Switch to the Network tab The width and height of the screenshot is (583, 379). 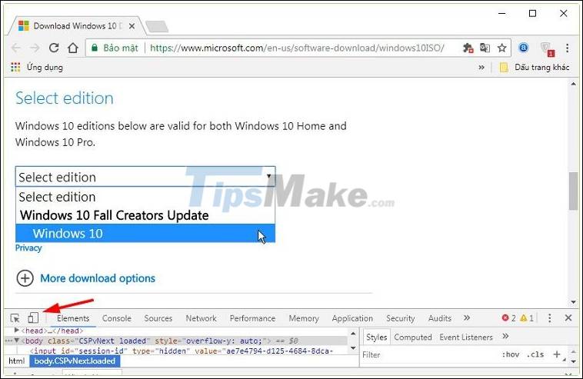(202, 318)
